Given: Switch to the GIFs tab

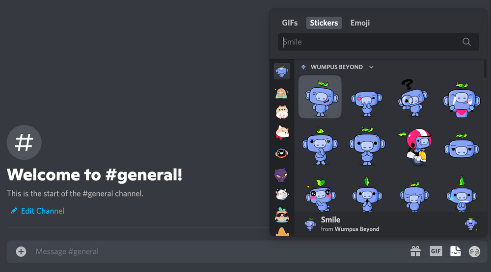Looking at the screenshot, I should [290, 23].
